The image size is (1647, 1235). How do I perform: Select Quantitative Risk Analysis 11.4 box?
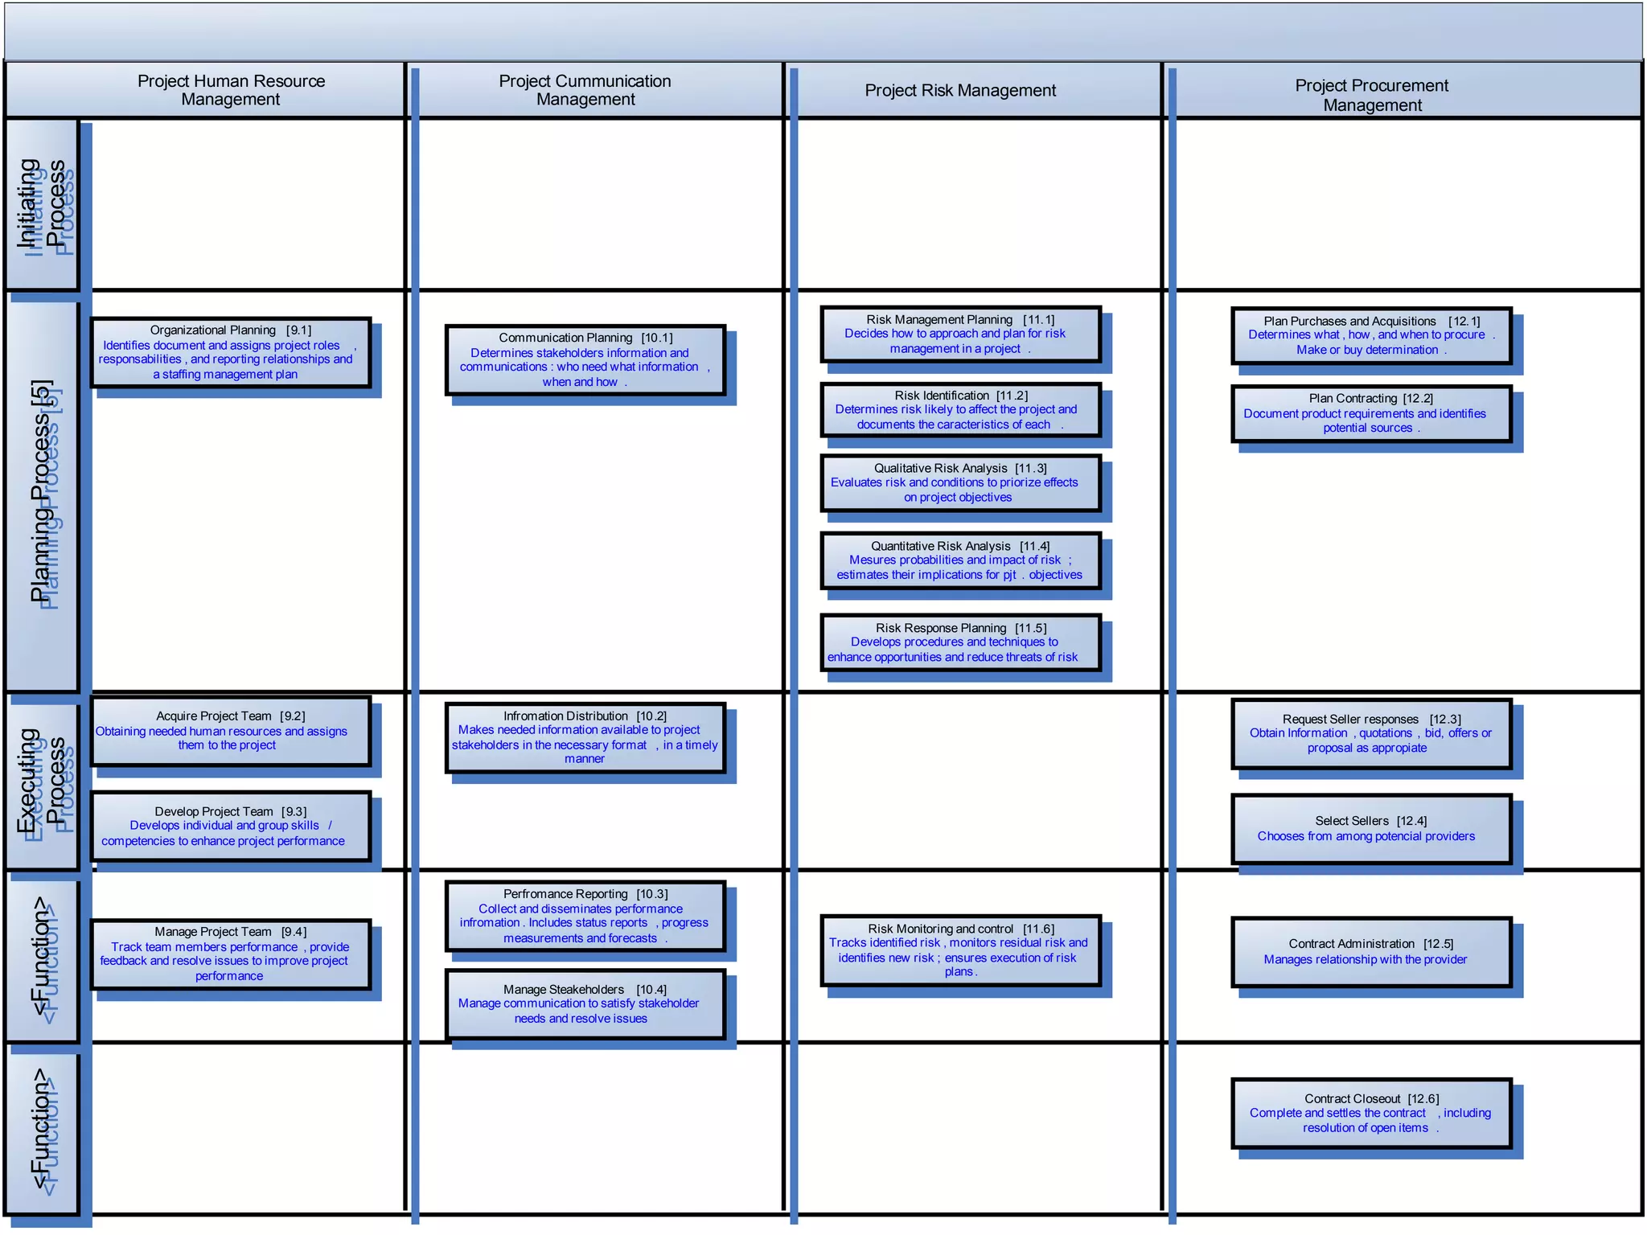point(960,560)
